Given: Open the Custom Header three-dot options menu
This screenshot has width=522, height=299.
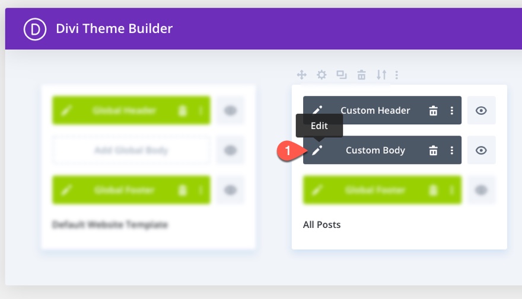Looking at the screenshot, I should 452,111.
